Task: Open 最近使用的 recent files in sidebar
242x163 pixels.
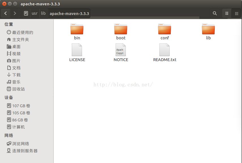Action: [27, 32]
